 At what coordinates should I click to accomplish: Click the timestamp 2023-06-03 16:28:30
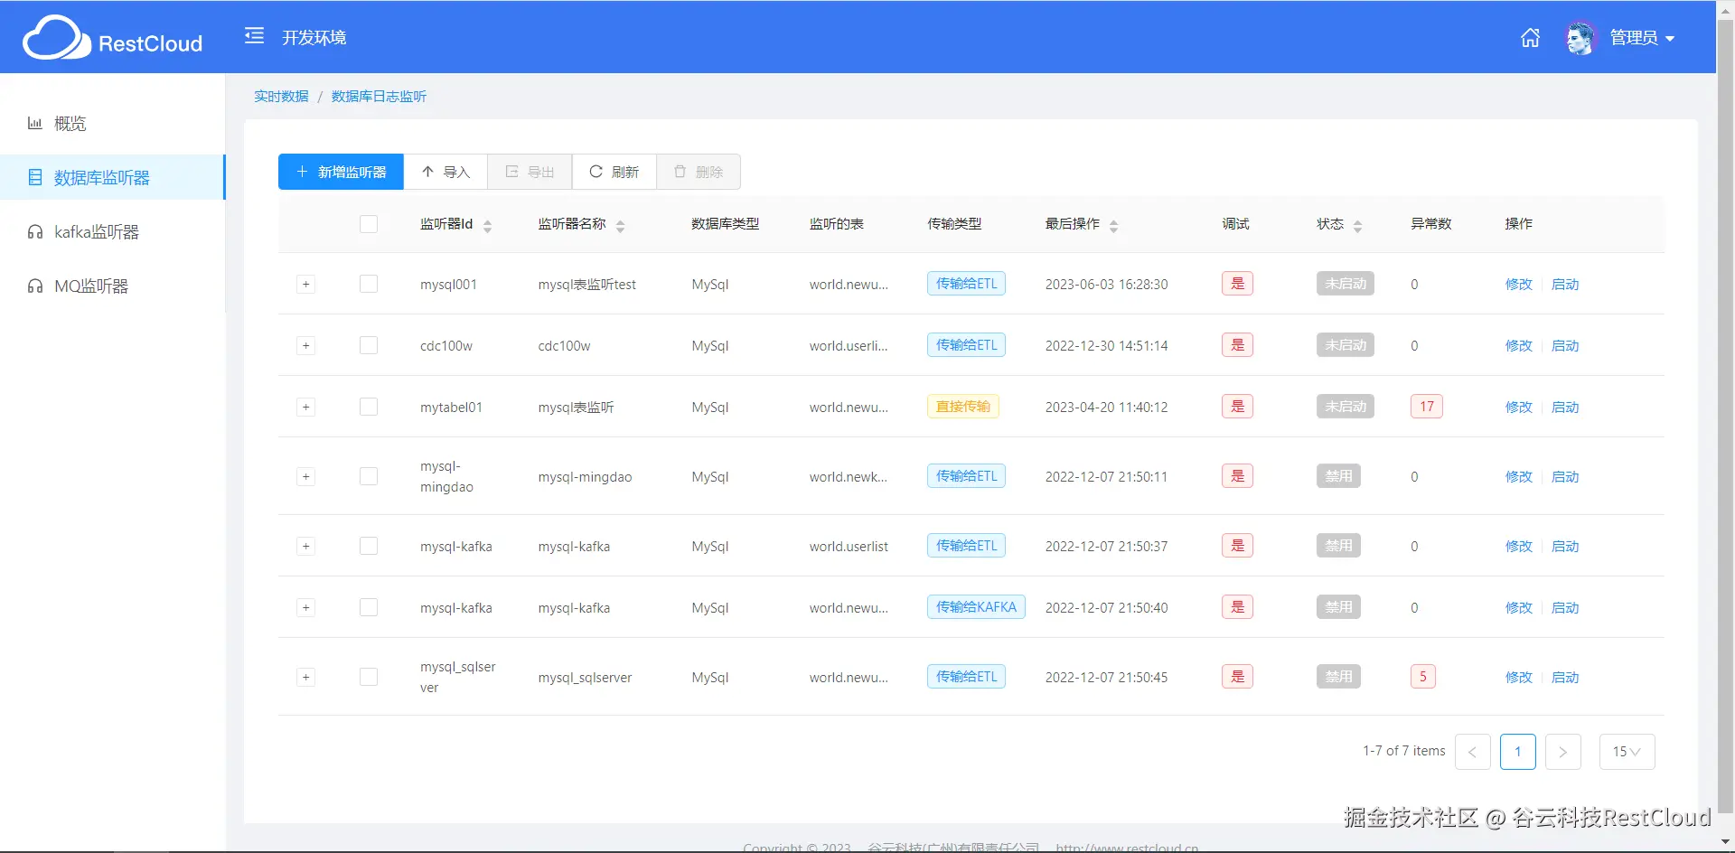(x=1107, y=285)
